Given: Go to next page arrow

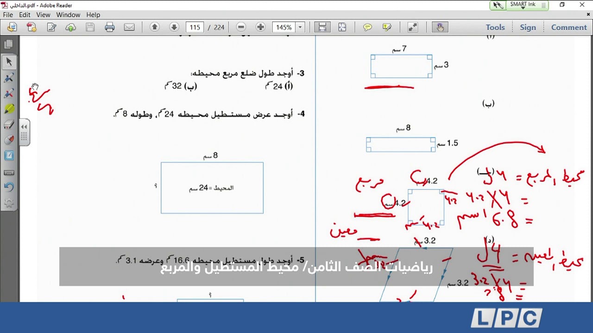Looking at the screenshot, I should point(174,27).
